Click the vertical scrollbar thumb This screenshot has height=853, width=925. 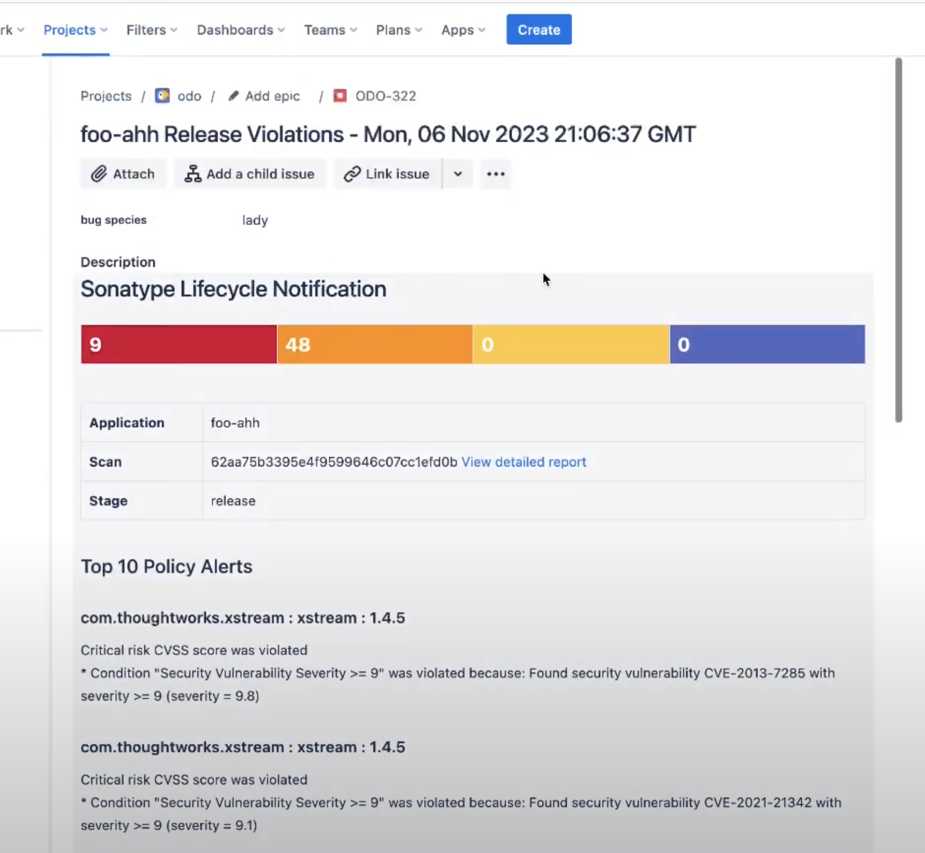[898, 240]
